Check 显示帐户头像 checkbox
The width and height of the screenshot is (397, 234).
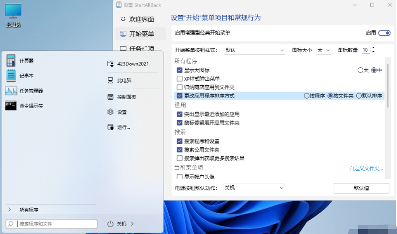[180, 177]
